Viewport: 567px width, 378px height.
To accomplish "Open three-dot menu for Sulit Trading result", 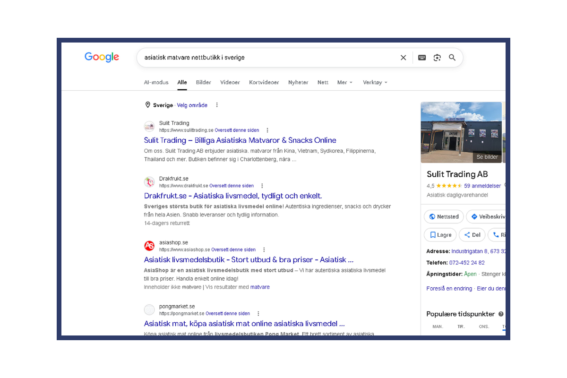I will pyautogui.click(x=267, y=130).
